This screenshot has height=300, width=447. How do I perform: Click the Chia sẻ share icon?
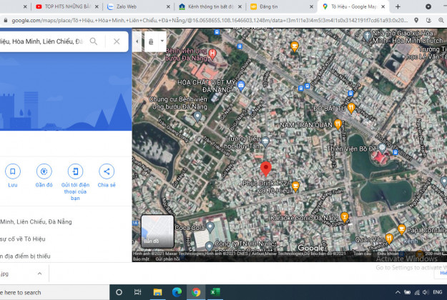[x=107, y=171]
